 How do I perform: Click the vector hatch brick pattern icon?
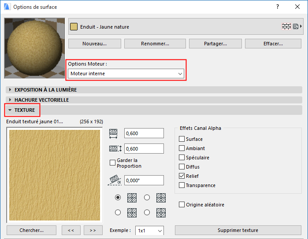coord(286,26)
